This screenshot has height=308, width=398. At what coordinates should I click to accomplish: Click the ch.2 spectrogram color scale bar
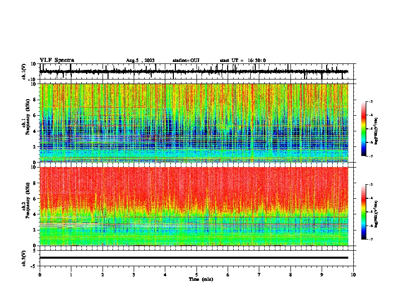pos(364,212)
